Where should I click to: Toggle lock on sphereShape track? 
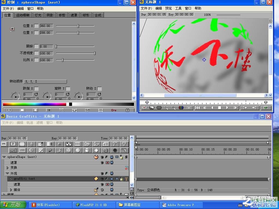pyautogui.click(x=122, y=157)
